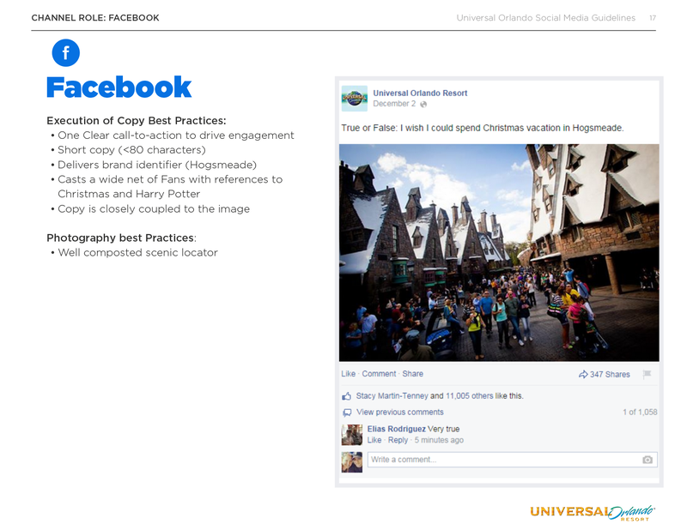Click Elias Rodriguez's comment avatar
This screenshot has width=687, height=530.
pos(352,435)
